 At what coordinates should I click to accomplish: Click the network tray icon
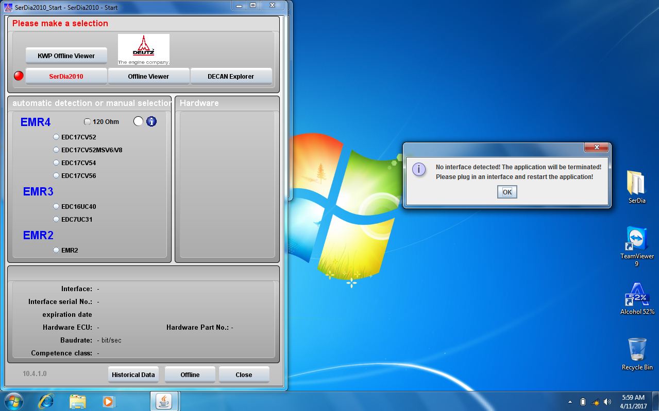tap(595, 402)
